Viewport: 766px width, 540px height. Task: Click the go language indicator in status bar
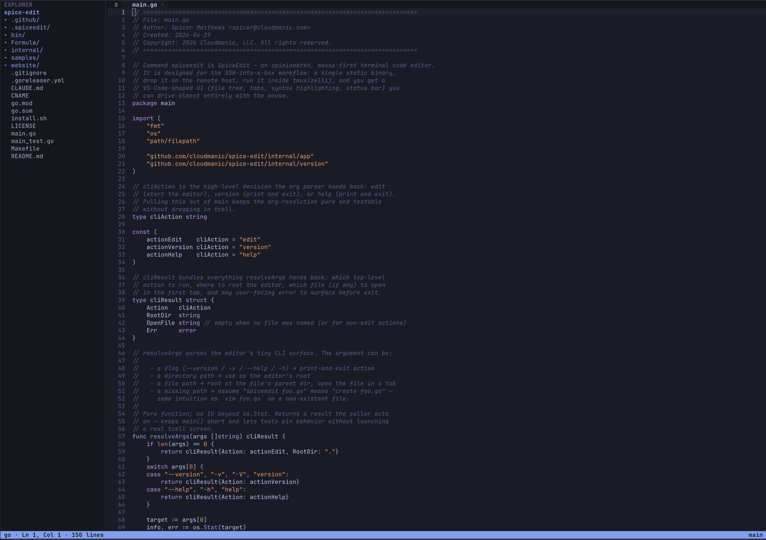7,535
